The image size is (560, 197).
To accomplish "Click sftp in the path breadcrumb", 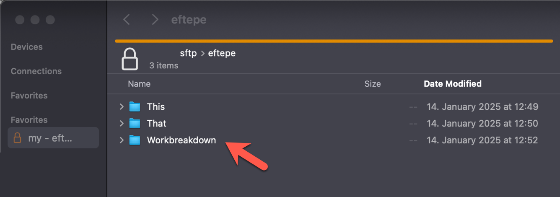I will coord(188,53).
